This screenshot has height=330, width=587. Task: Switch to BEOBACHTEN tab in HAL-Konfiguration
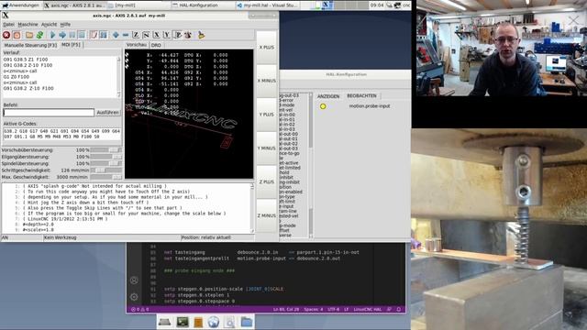[x=361, y=95]
